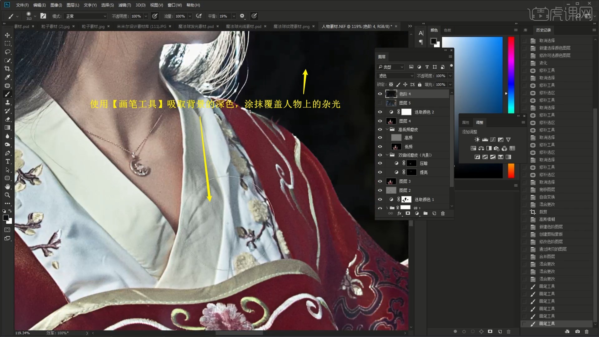
Task: Select the Clone Stamp tool
Action: tap(7, 102)
